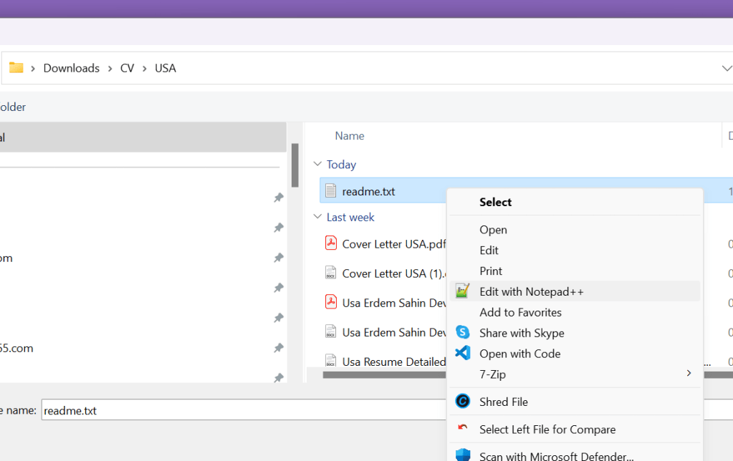This screenshot has width=733, height=461.
Task: Click the Usa Resume Detailed document icon
Action: click(330, 360)
